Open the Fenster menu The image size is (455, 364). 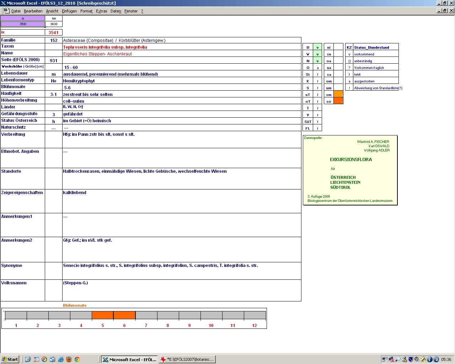[x=131, y=11]
